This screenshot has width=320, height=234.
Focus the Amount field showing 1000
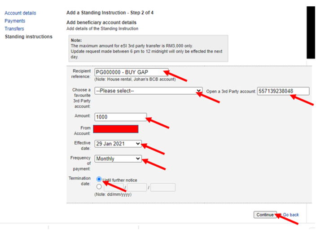[120, 117]
